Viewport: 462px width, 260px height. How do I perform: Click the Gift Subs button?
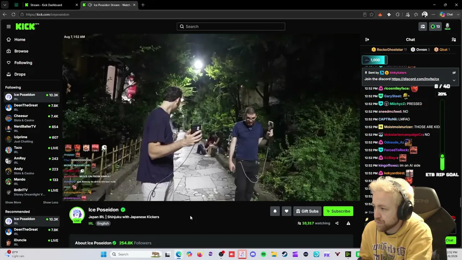307,211
